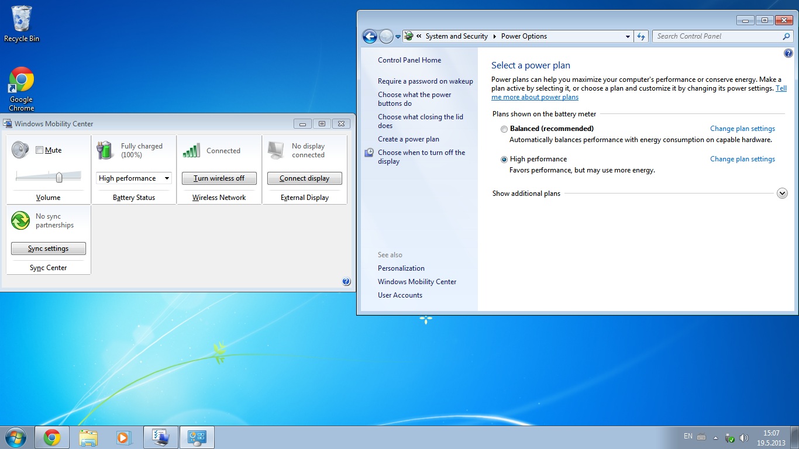
Task: Select the High performance power plan radio
Action: pyautogui.click(x=504, y=160)
